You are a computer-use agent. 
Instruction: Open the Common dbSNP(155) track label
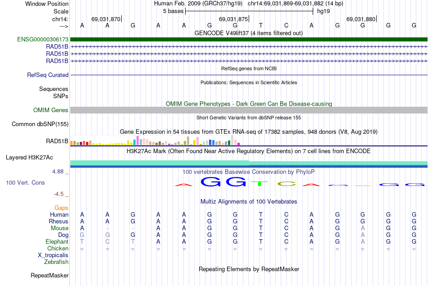40,124
